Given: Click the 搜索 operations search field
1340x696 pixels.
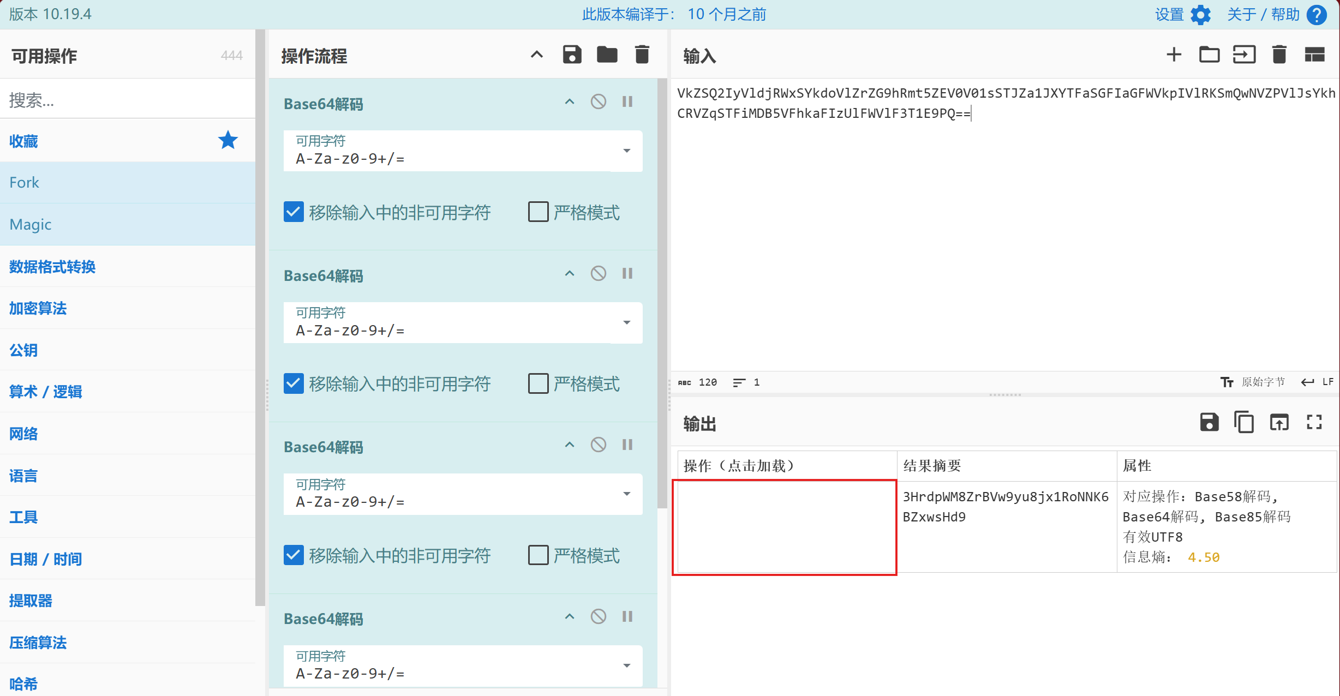Looking at the screenshot, I should pos(128,100).
